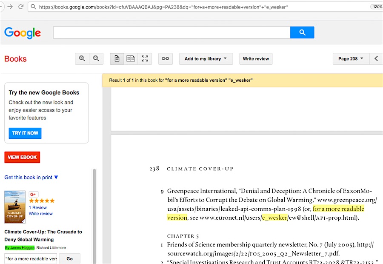Click the five-star rating

coord(42,201)
